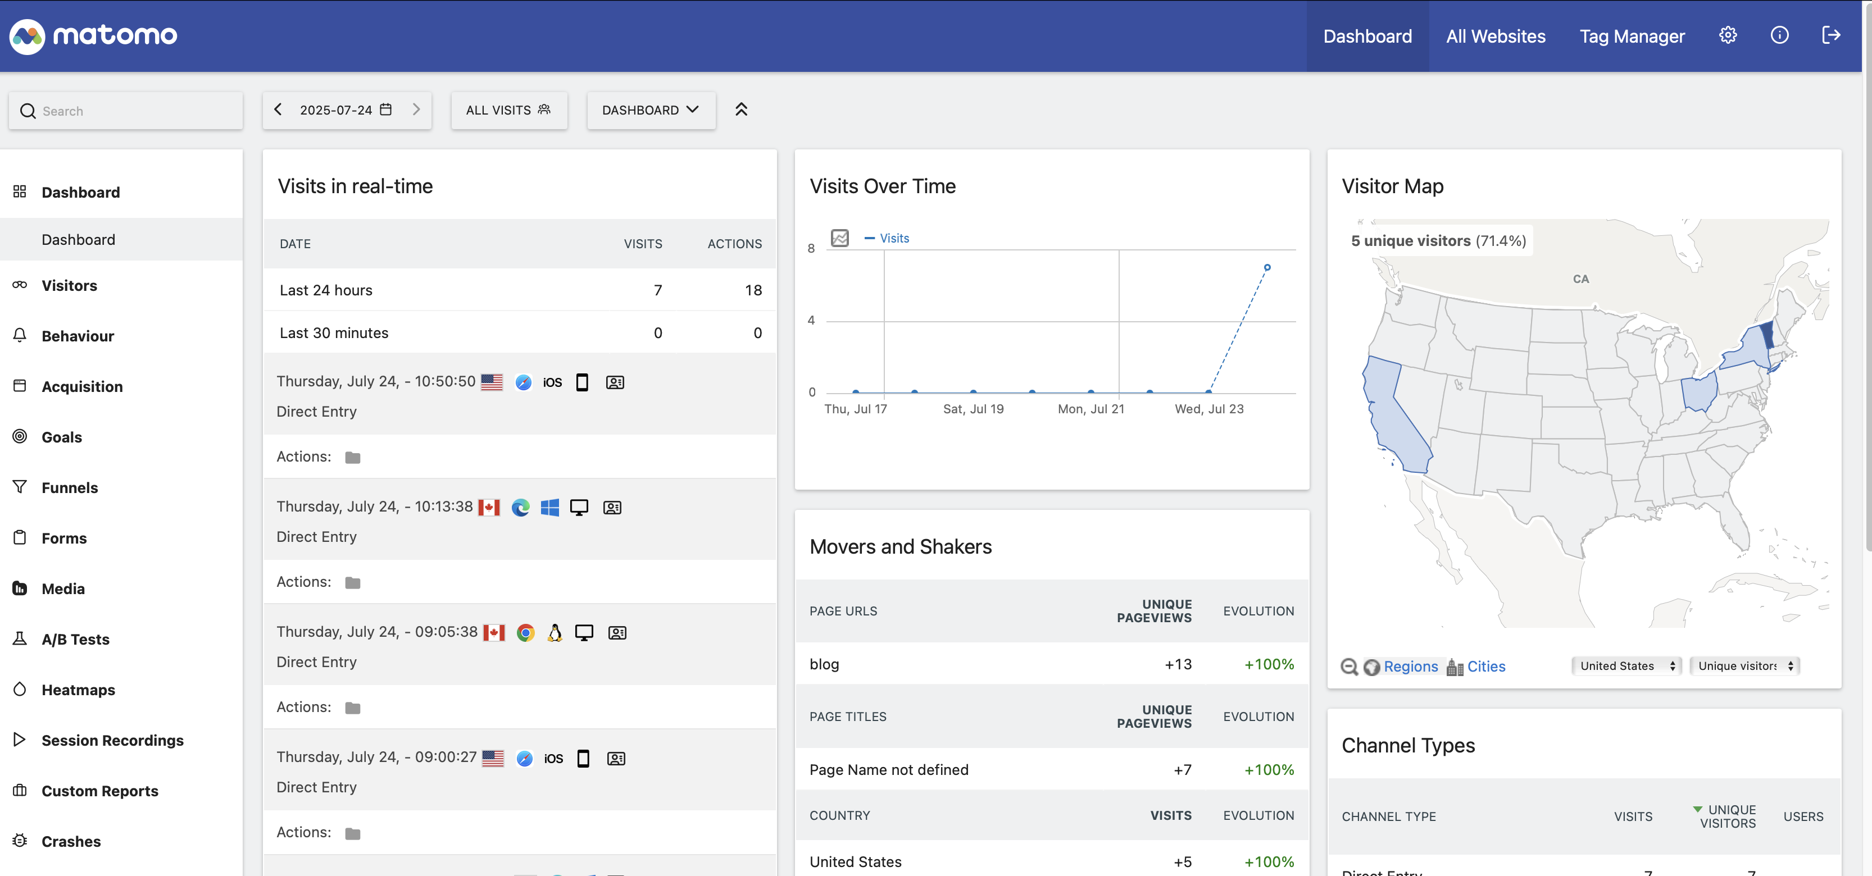The height and width of the screenshot is (876, 1872).
Task: Click the action folder icon of 10:50:50 visit
Action: (352, 458)
